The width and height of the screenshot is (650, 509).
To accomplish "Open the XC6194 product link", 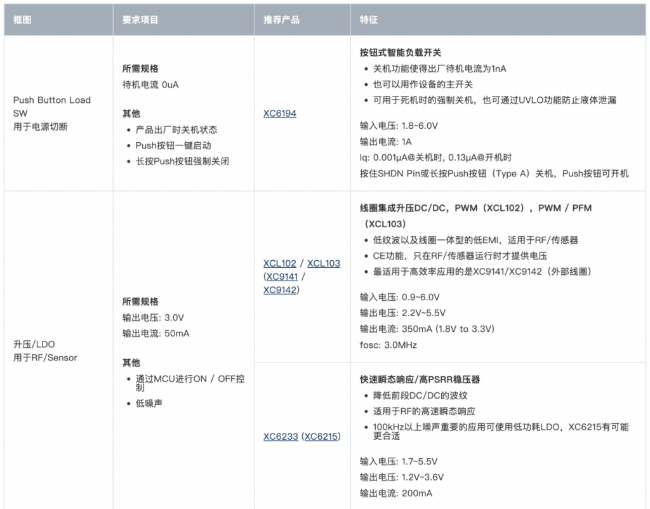I will (x=280, y=114).
